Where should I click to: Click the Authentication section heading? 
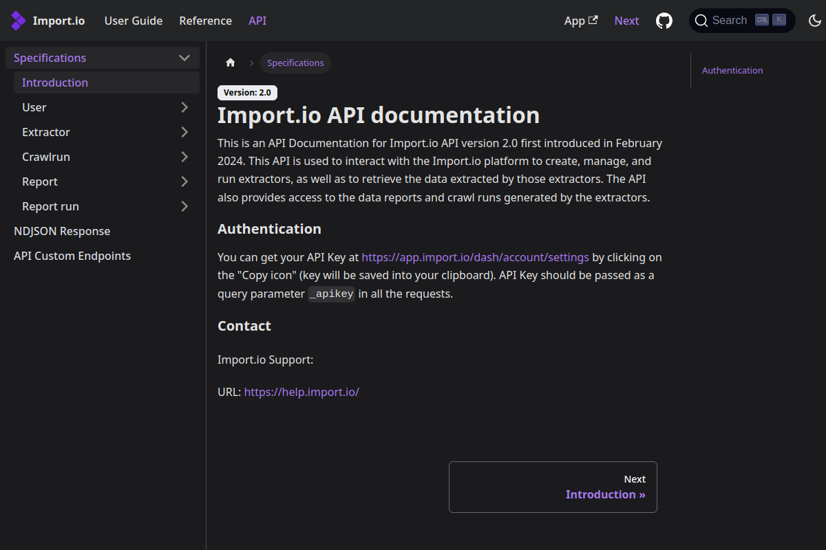pos(269,229)
